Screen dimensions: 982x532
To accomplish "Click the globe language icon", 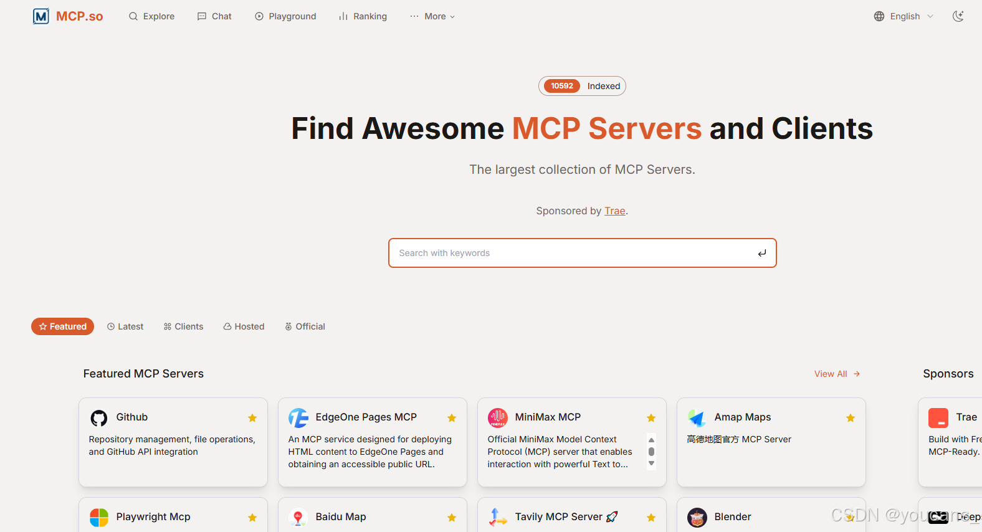I will pos(879,16).
